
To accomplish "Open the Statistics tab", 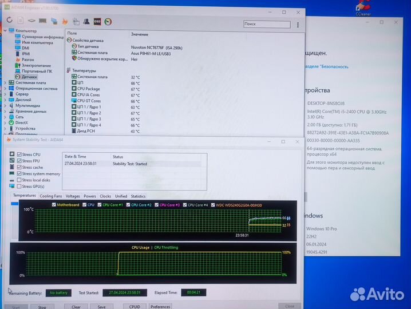I will click(138, 196).
